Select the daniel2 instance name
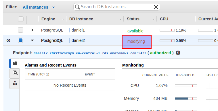 coord(78,40)
